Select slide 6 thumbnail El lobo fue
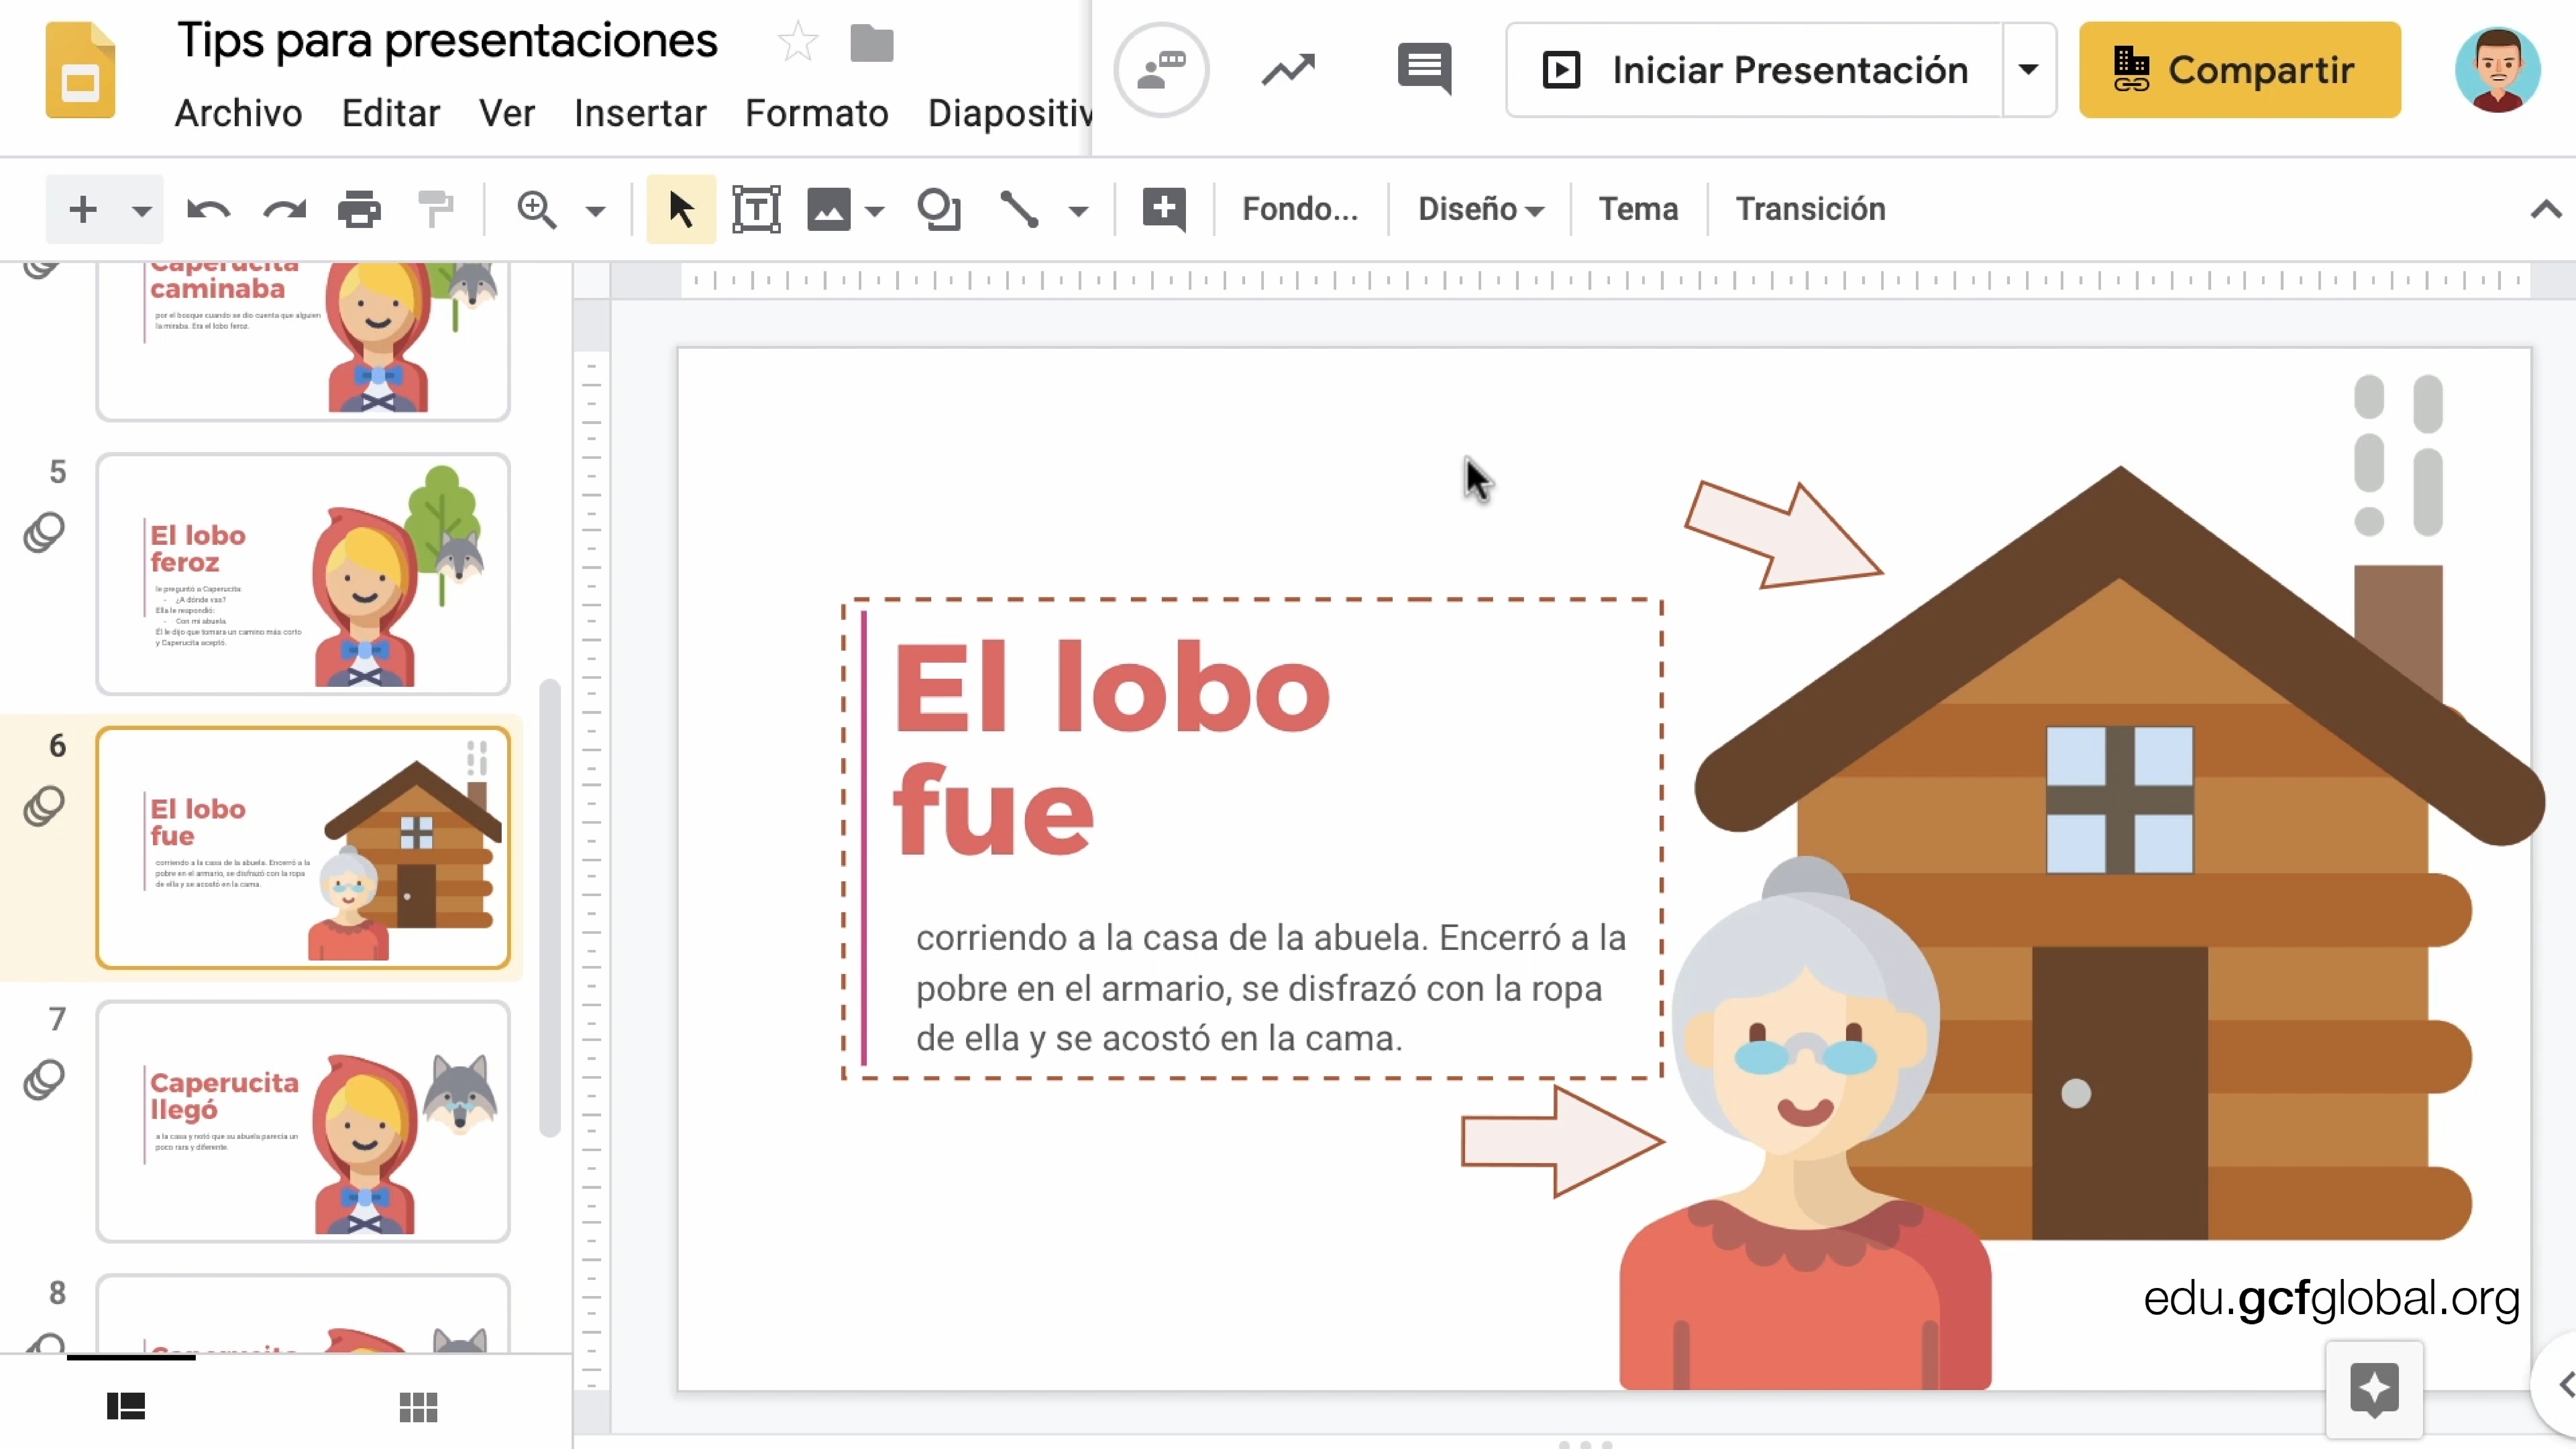This screenshot has height=1449, width=2576. click(x=303, y=848)
